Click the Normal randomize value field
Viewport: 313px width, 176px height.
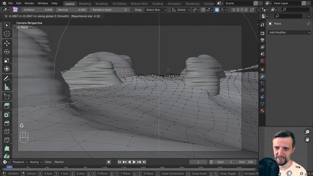(72, 10)
